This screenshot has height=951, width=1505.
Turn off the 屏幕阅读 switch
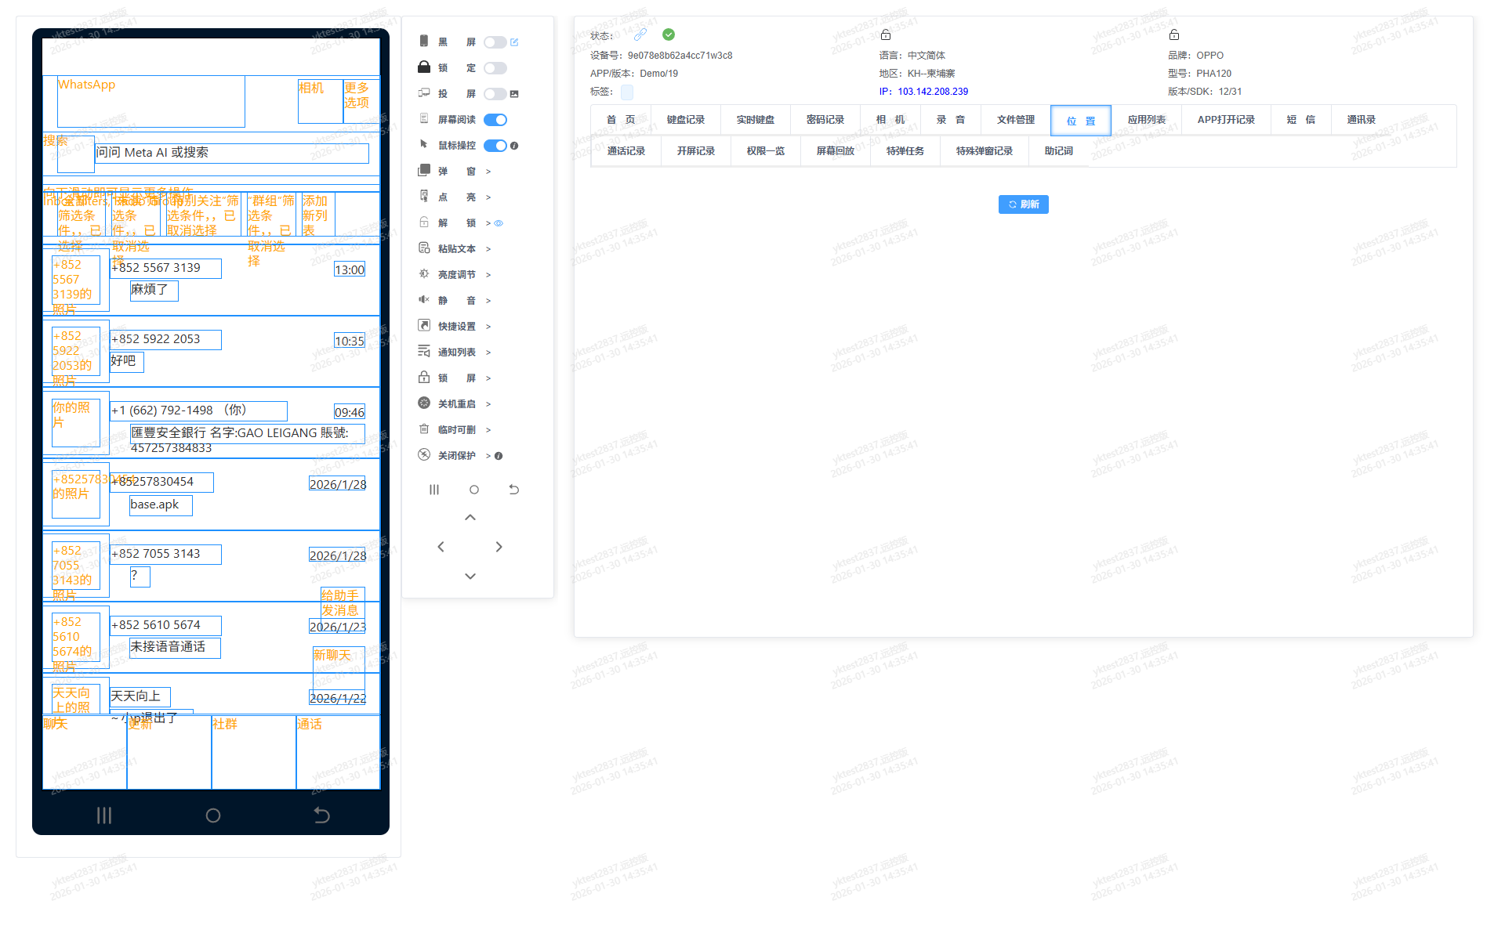tap(495, 120)
